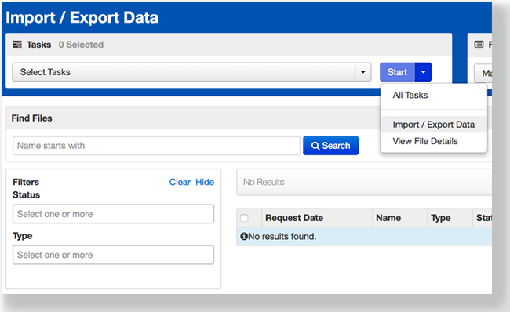Select Import / Export Data menu item
The image size is (510, 312).
[434, 125]
